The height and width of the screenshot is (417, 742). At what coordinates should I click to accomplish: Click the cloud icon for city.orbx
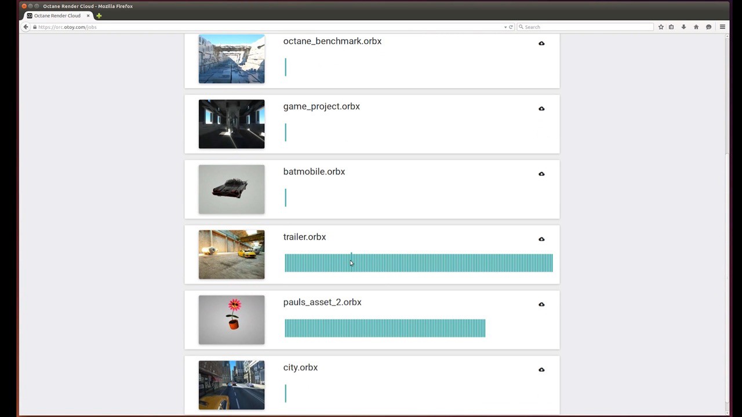click(541, 370)
